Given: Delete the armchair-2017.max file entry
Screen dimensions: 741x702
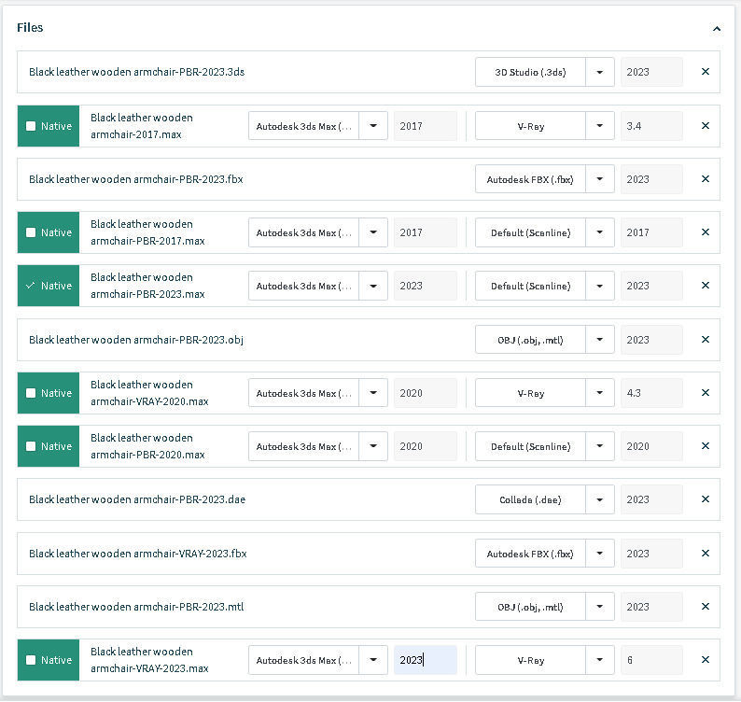Looking at the screenshot, I should 705,126.
